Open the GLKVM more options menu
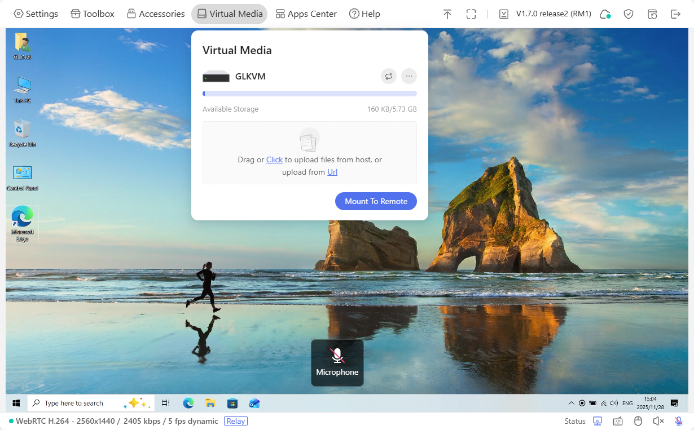 (409, 76)
